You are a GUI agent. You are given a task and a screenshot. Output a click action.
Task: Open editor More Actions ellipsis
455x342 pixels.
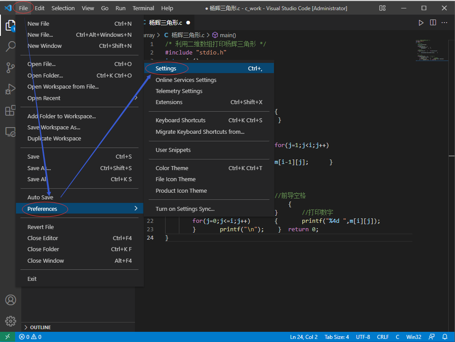pos(444,23)
